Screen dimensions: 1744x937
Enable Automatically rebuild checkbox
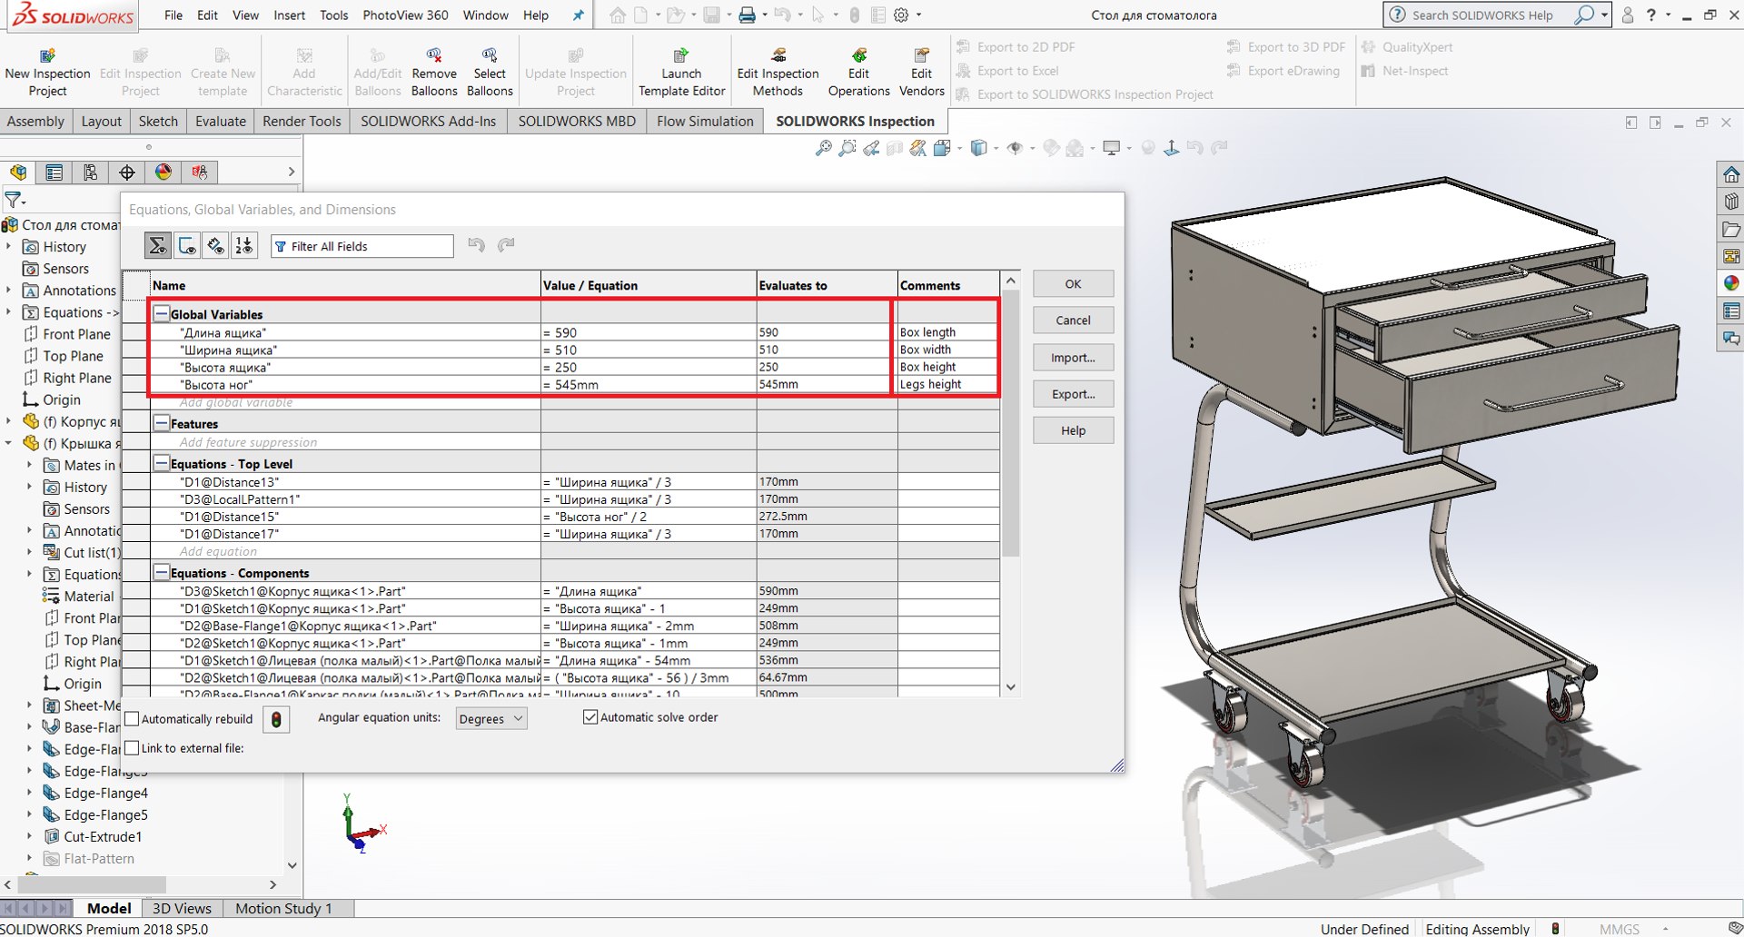click(133, 719)
